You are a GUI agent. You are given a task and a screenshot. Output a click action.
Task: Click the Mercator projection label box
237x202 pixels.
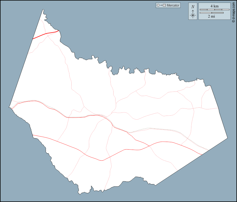point(168,5)
